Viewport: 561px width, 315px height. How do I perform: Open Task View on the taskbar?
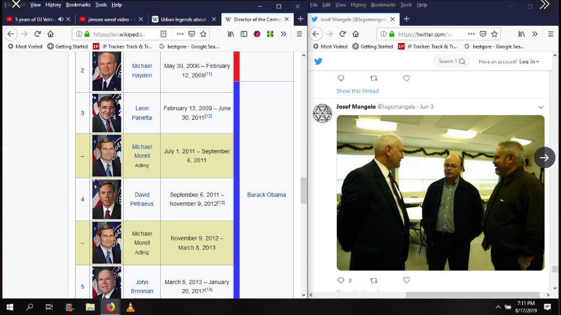pyautogui.click(x=49, y=307)
